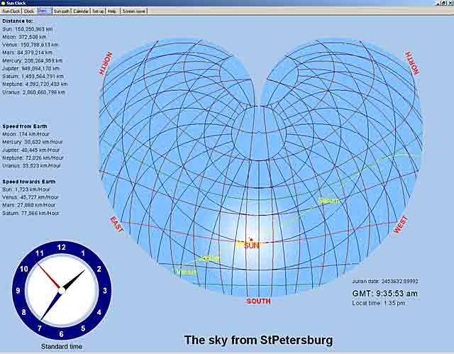The image size is (454, 354).
Task: Click the Saturn label on the sky map
Action: click(x=329, y=200)
